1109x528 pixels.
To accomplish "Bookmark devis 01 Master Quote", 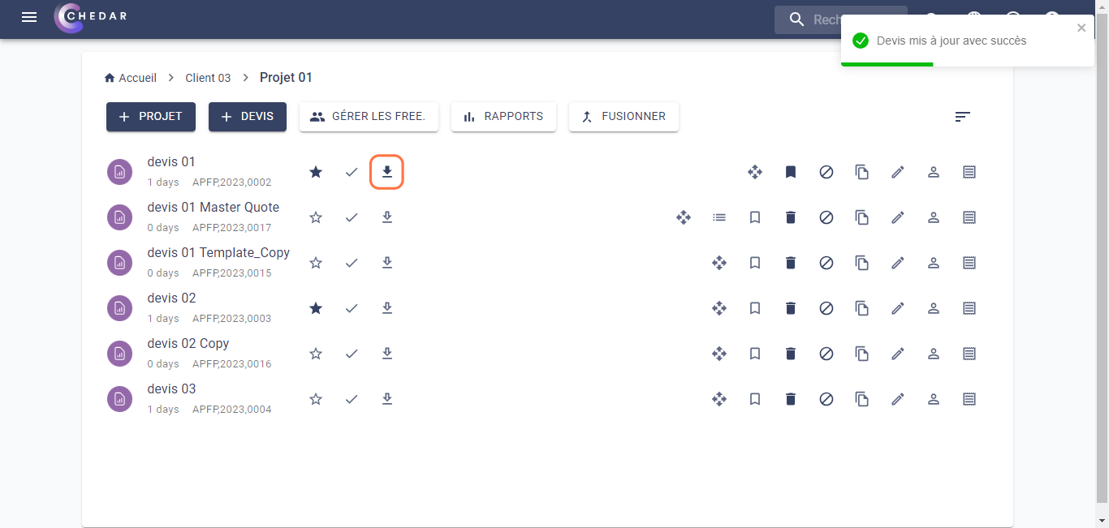I will click(755, 217).
